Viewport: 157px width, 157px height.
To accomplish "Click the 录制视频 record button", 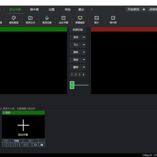I will [152, 10].
